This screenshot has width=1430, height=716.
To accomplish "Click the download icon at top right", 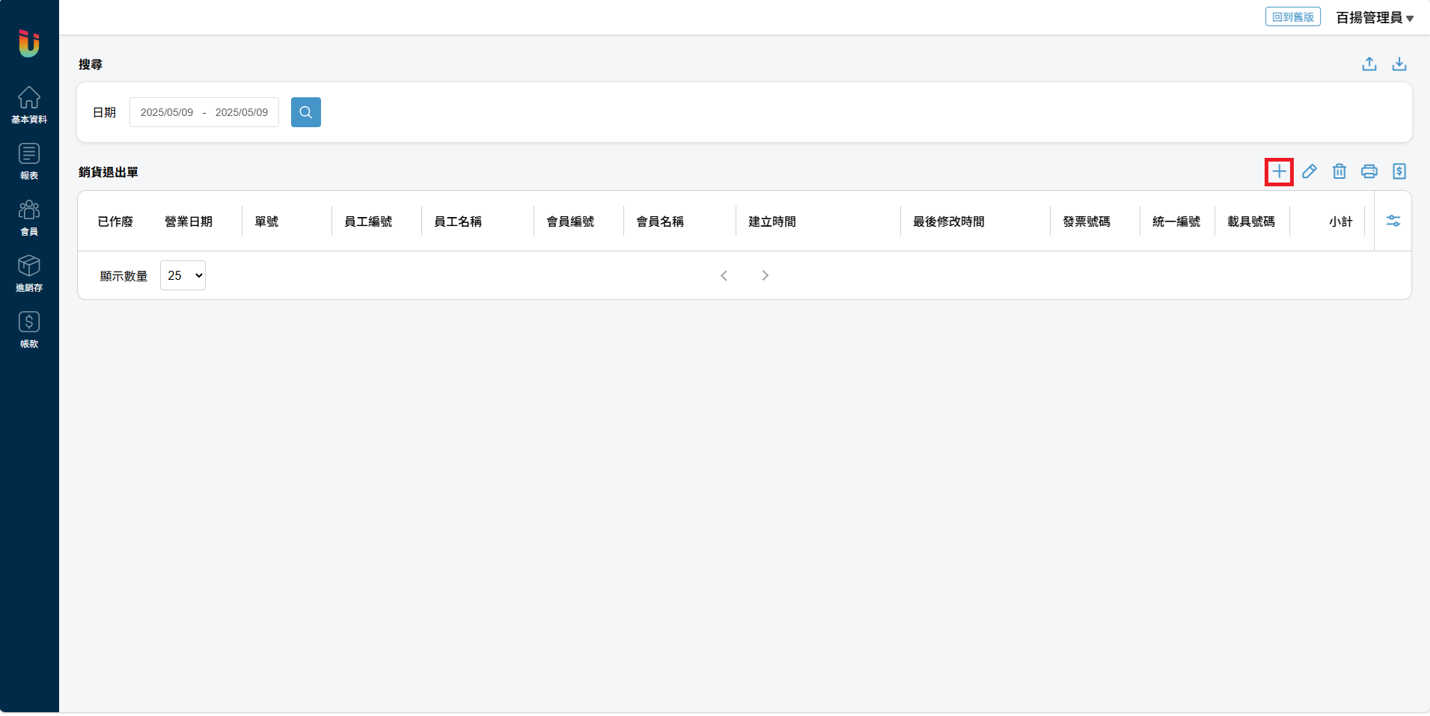I will 1399,64.
